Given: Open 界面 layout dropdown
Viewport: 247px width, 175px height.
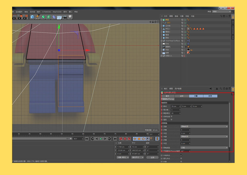Looking at the screenshot, I should [222, 12].
